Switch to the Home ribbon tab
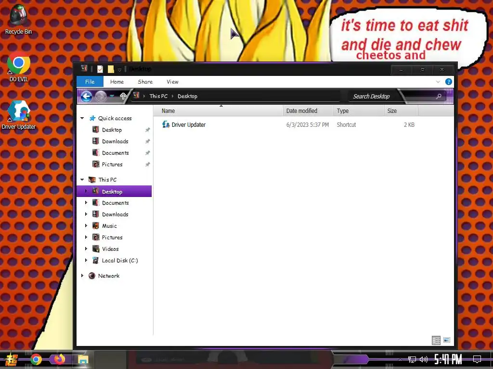 coord(117,82)
